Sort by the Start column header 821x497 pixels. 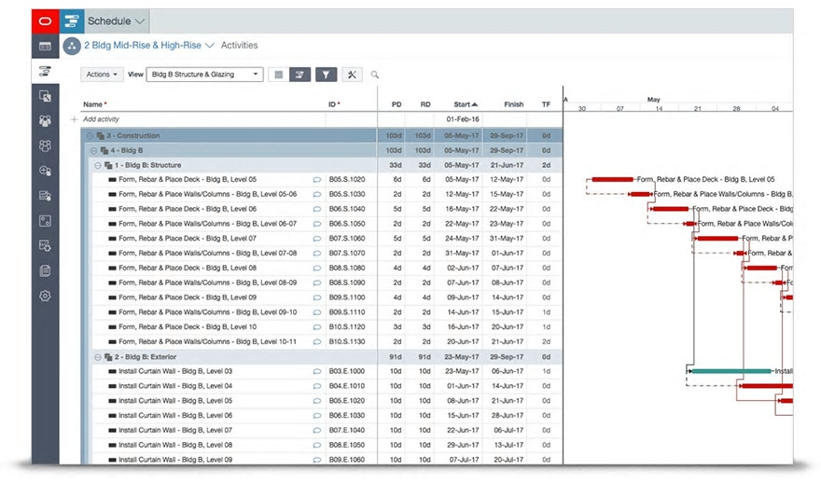click(465, 104)
